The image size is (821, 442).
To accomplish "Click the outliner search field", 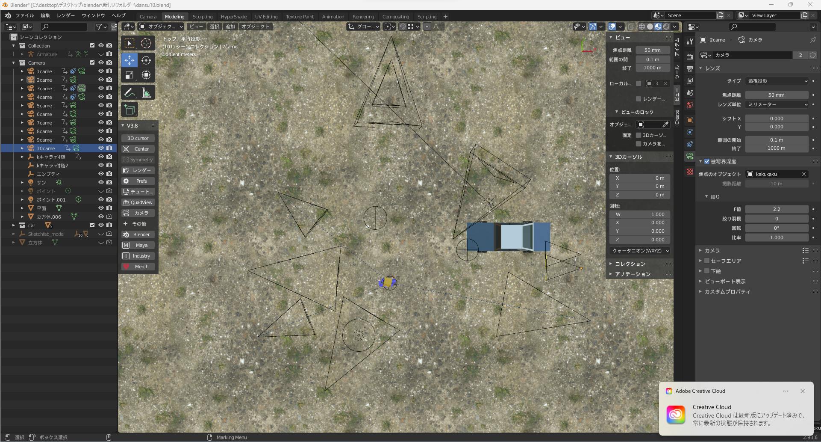I will [x=64, y=27].
